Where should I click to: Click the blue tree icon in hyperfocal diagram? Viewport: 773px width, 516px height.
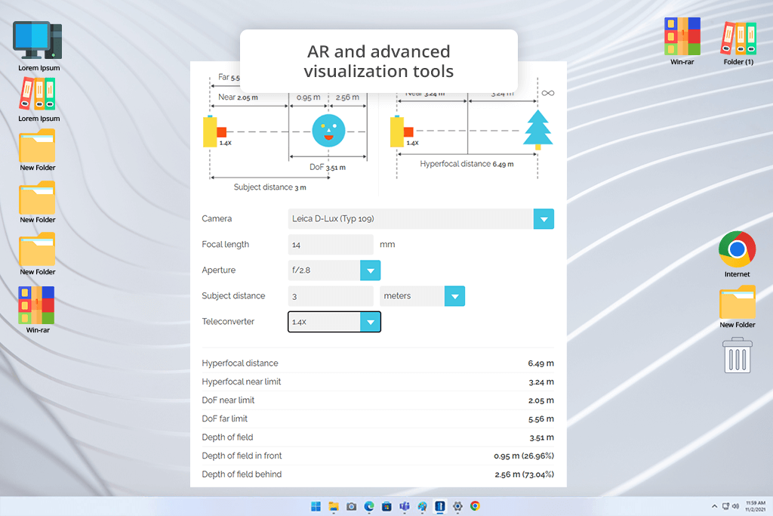point(537,129)
